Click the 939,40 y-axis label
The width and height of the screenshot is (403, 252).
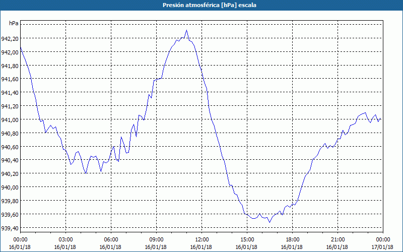[x=10, y=228]
